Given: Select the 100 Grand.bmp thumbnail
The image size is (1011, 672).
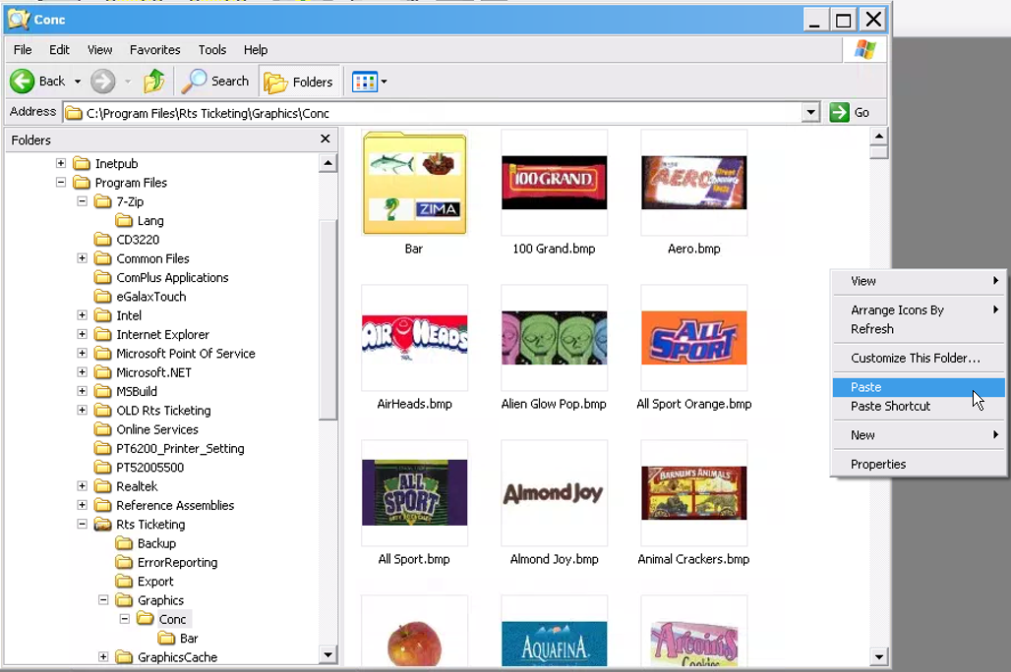Looking at the screenshot, I should (x=554, y=183).
